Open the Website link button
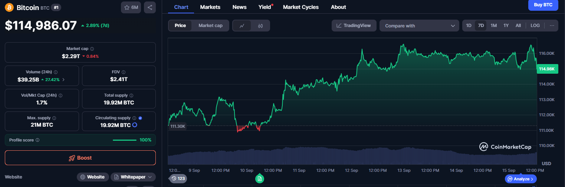Screen dimensions: 565x187 click(x=93, y=177)
